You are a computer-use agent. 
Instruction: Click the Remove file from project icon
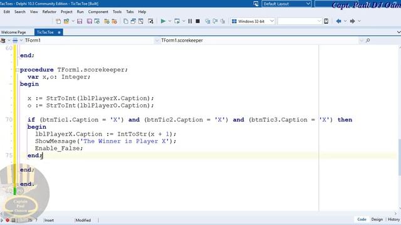pyautogui.click(x=114, y=21)
